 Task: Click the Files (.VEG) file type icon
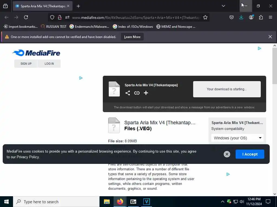(114, 125)
